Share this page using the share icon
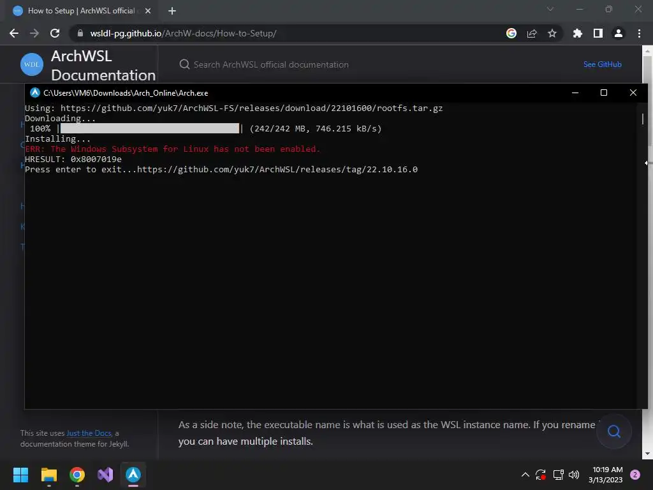Viewport: 653px width, 490px height. click(x=532, y=33)
